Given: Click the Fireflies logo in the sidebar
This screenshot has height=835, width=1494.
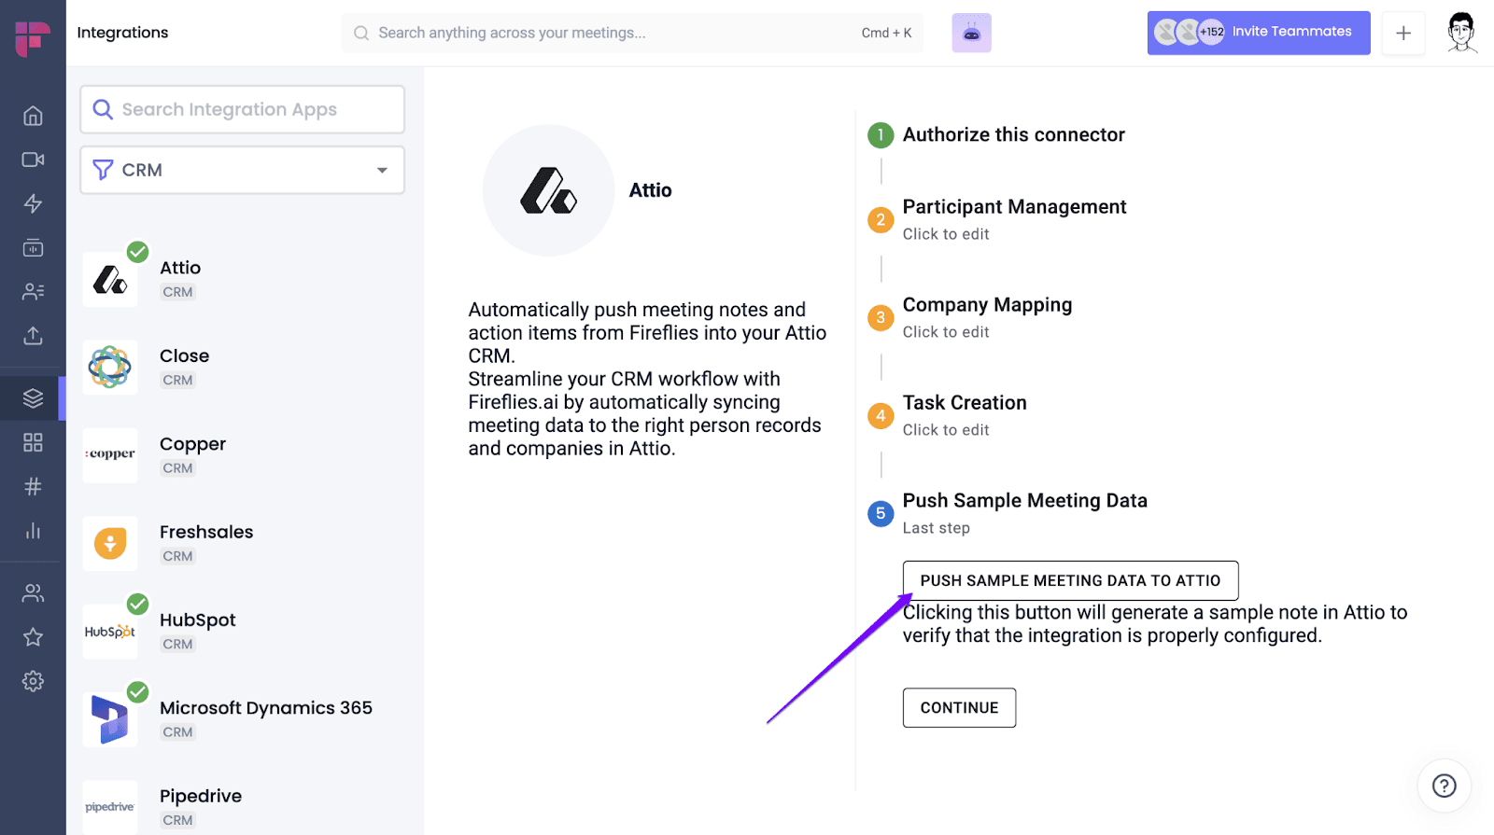Looking at the screenshot, I should point(33,38).
